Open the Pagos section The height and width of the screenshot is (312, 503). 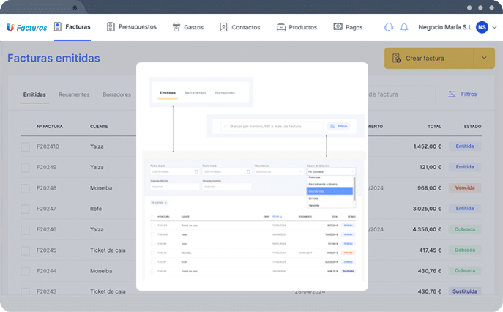(x=348, y=27)
